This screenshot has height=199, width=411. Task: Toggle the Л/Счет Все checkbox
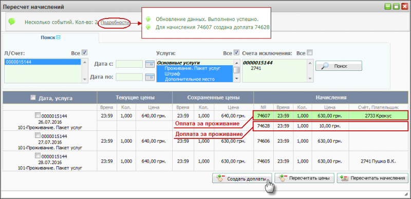84,53
